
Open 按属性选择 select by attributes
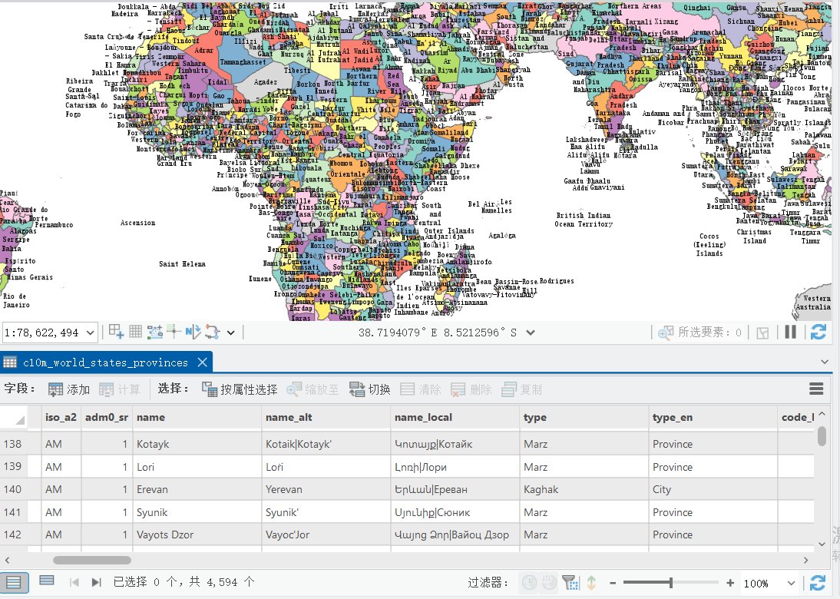pos(240,389)
